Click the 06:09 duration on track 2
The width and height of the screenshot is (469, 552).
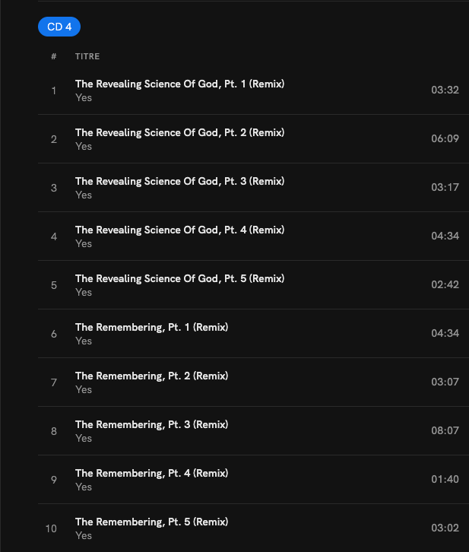[x=445, y=138]
